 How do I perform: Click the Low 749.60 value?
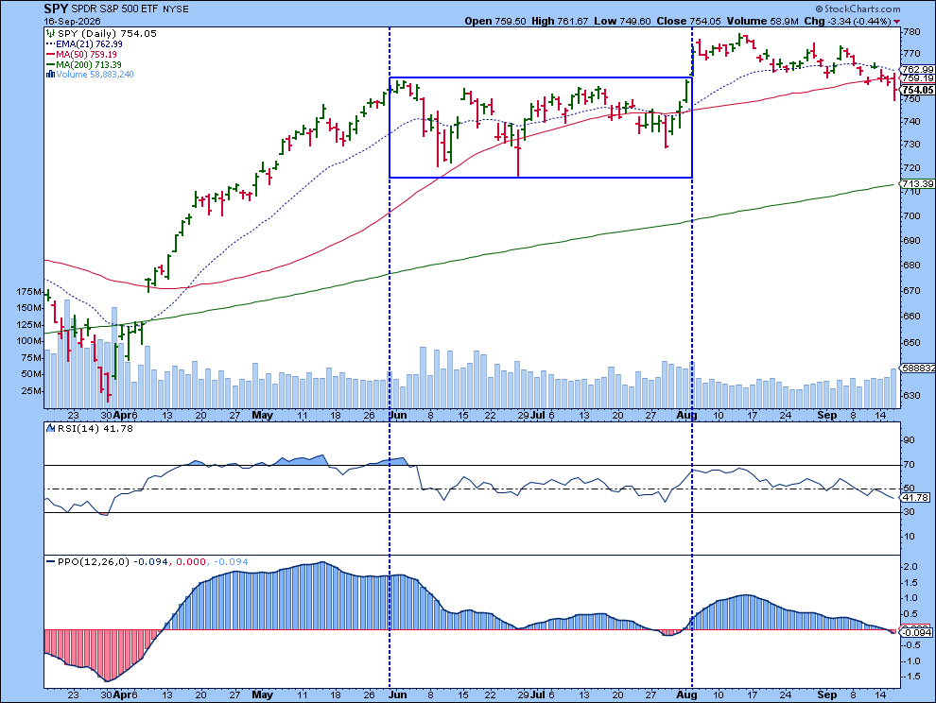coord(623,21)
